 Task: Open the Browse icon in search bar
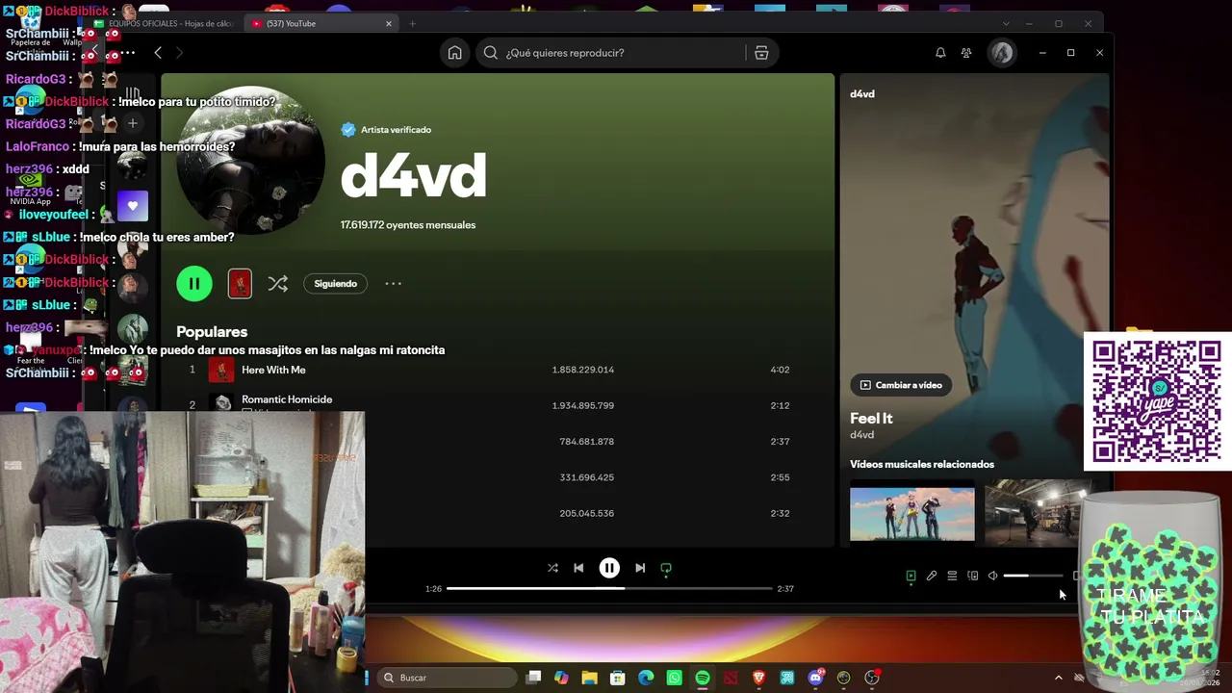(x=761, y=53)
